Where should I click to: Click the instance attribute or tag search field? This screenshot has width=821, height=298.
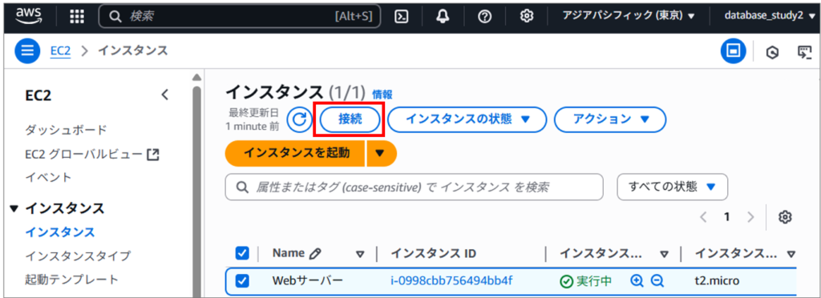(415, 187)
